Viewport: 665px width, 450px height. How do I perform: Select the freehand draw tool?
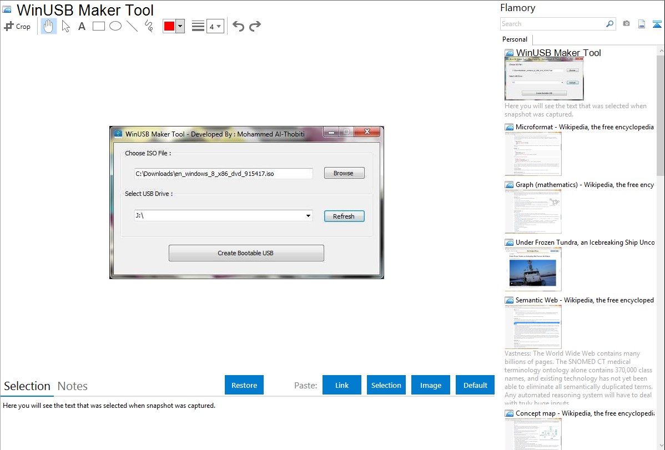pyautogui.click(x=149, y=26)
